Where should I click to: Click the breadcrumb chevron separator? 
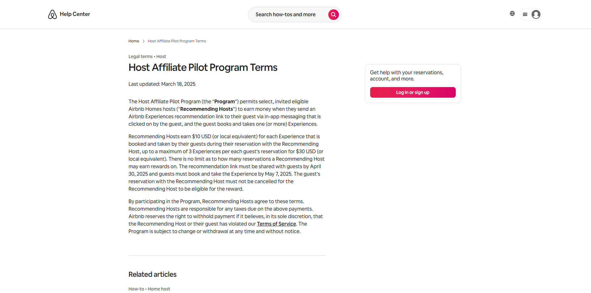coord(143,41)
